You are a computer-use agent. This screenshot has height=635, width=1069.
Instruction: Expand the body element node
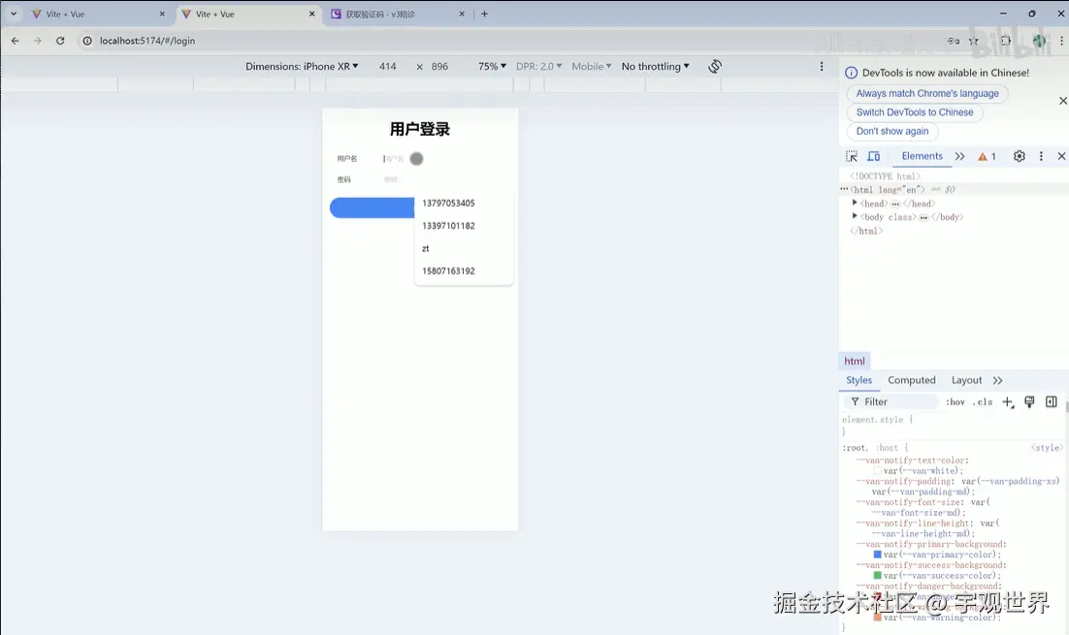855,216
